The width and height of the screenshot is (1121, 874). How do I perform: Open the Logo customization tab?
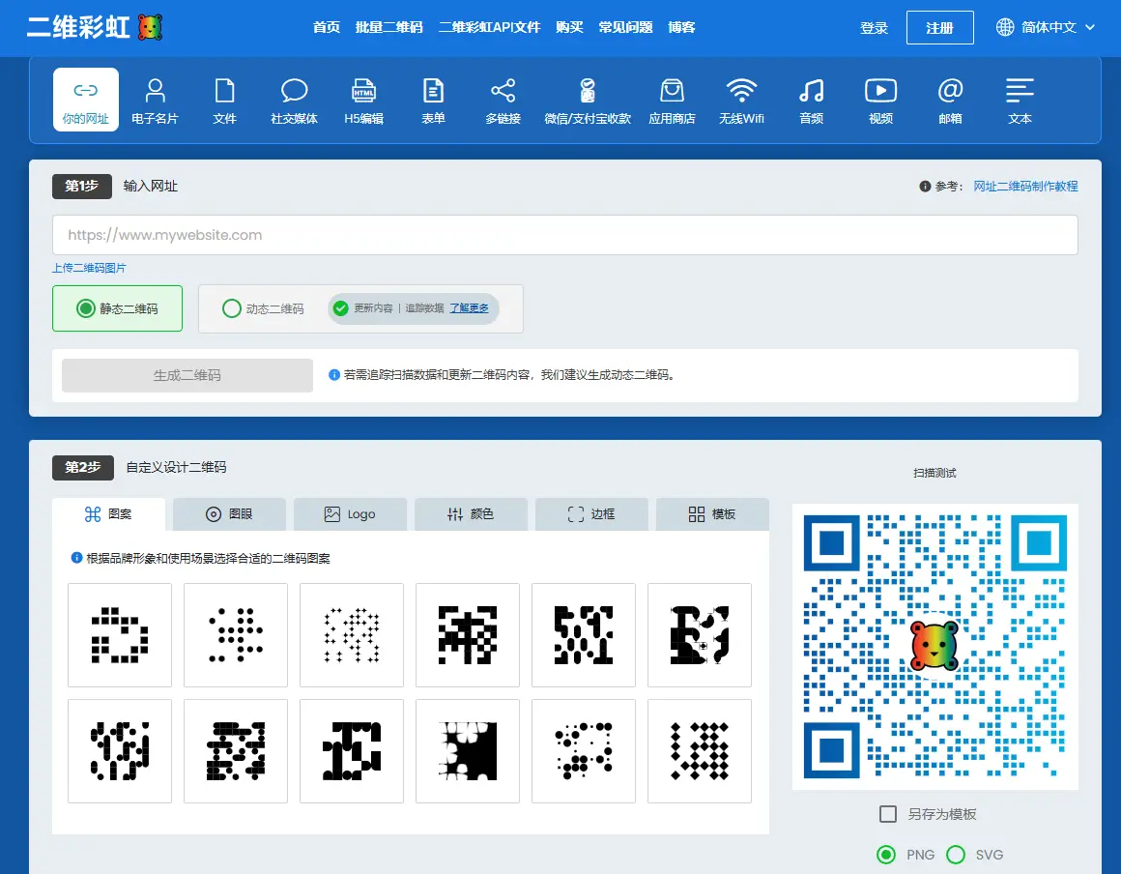[350, 514]
